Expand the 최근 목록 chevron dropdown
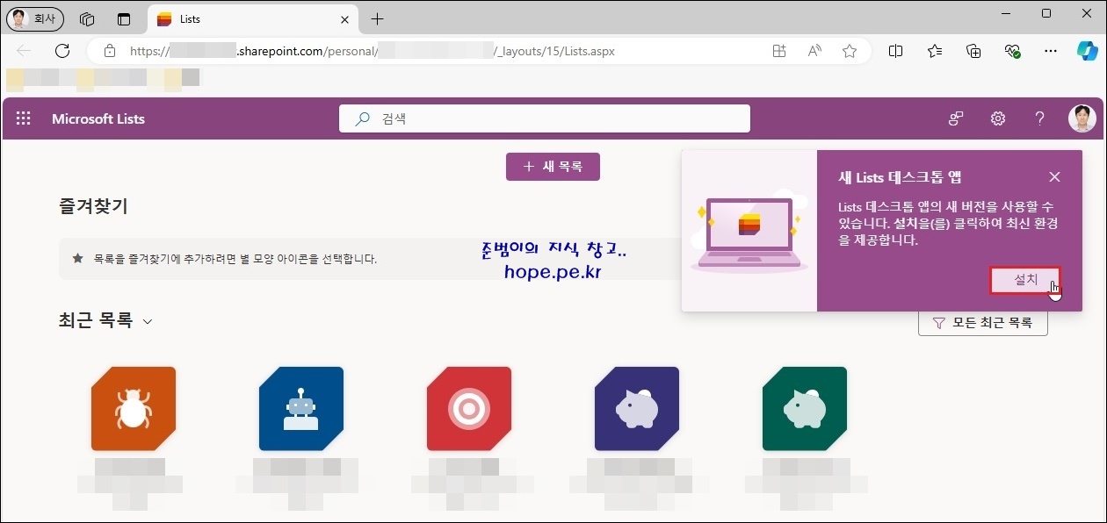Viewport: 1107px width, 523px height. pos(148,322)
